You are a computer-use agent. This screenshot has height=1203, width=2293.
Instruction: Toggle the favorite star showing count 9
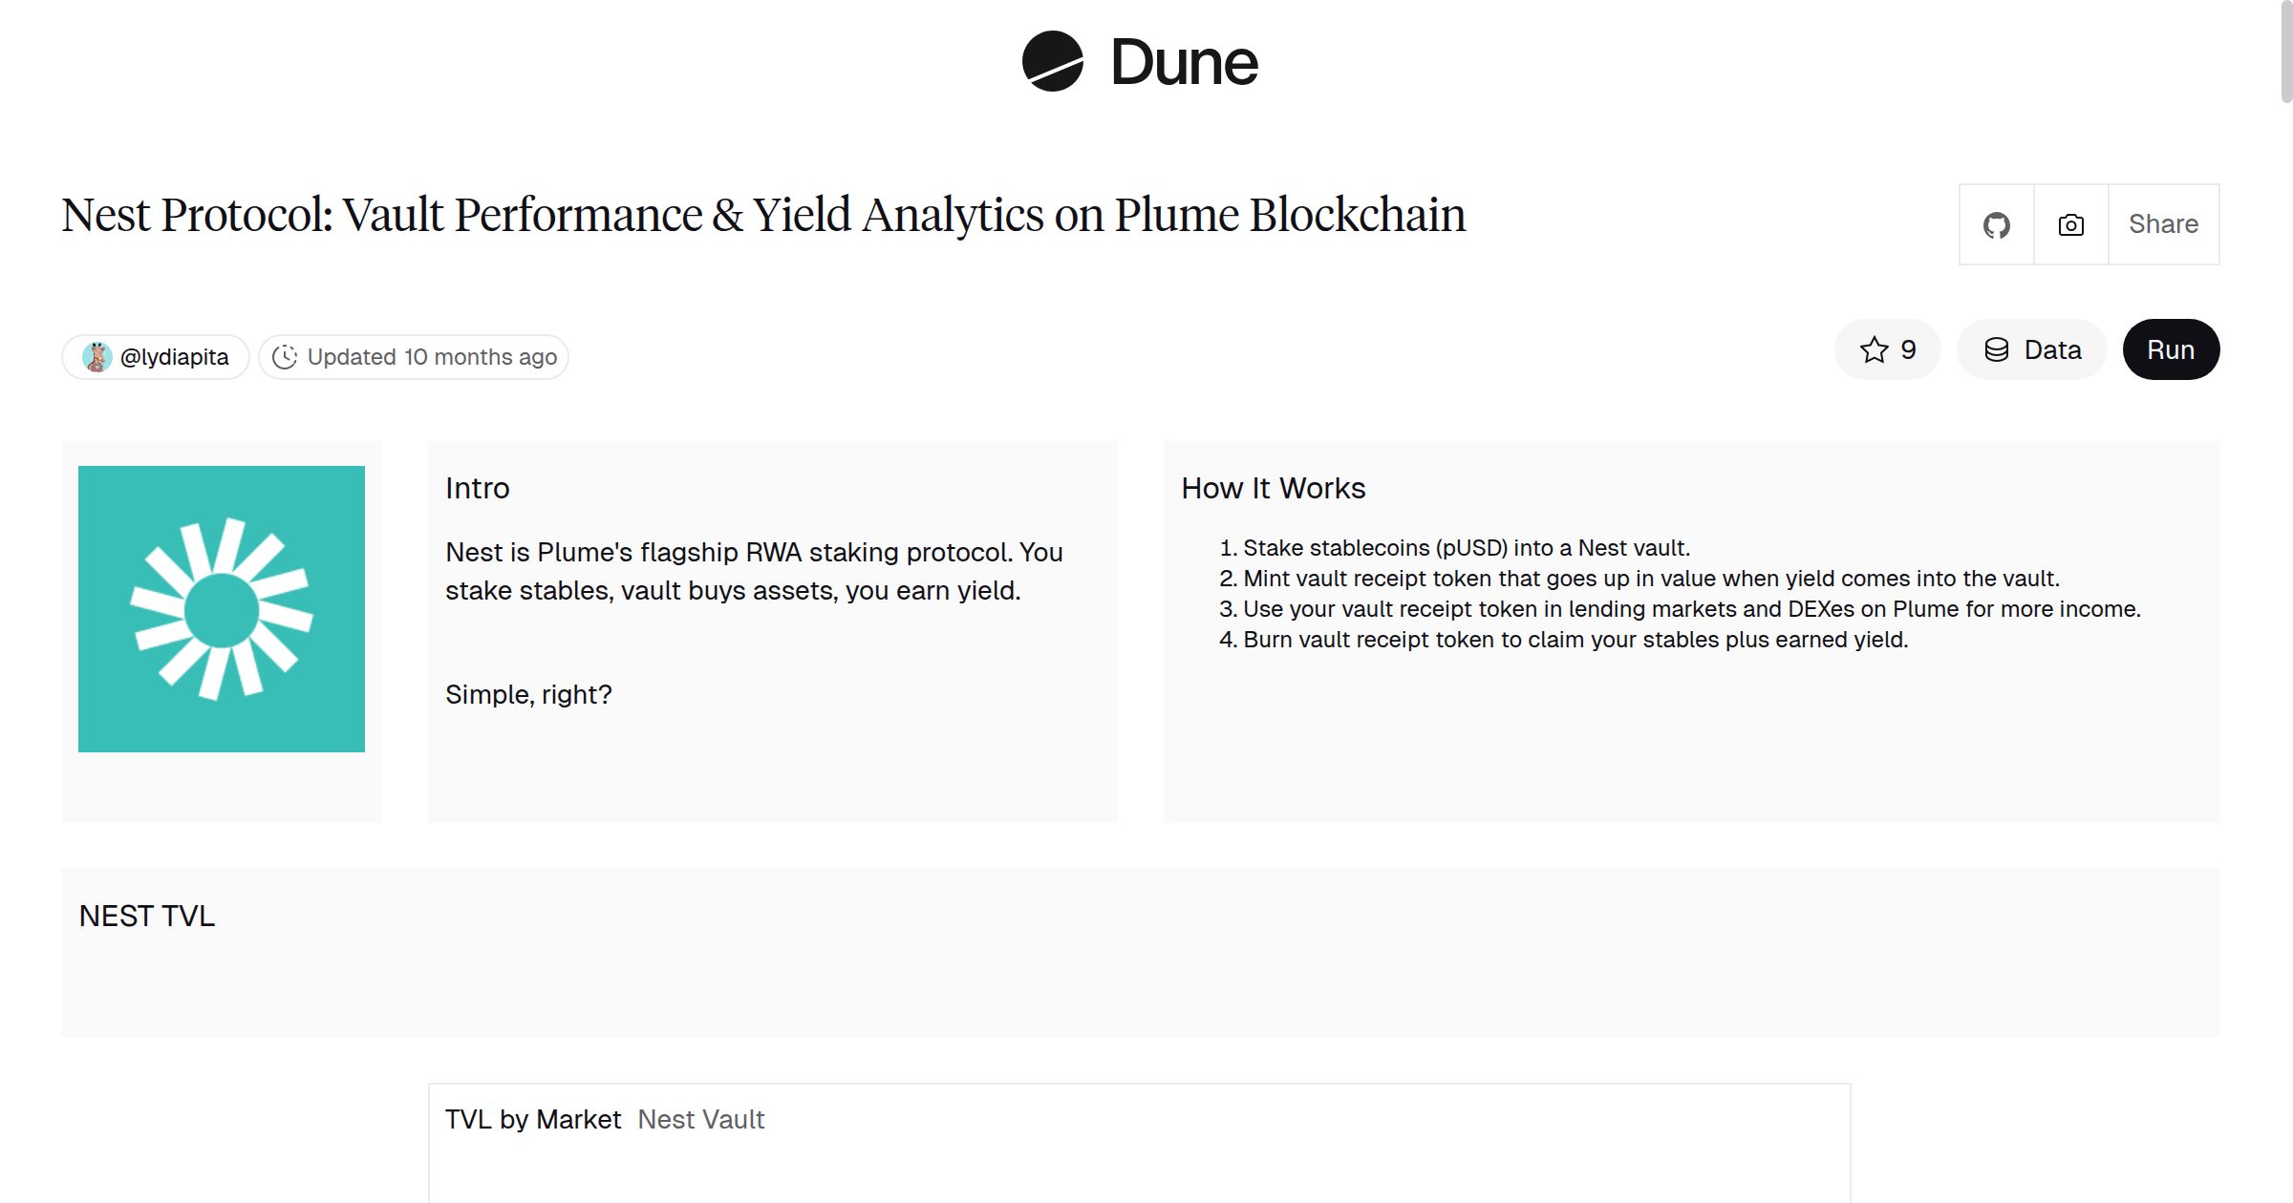(1886, 349)
